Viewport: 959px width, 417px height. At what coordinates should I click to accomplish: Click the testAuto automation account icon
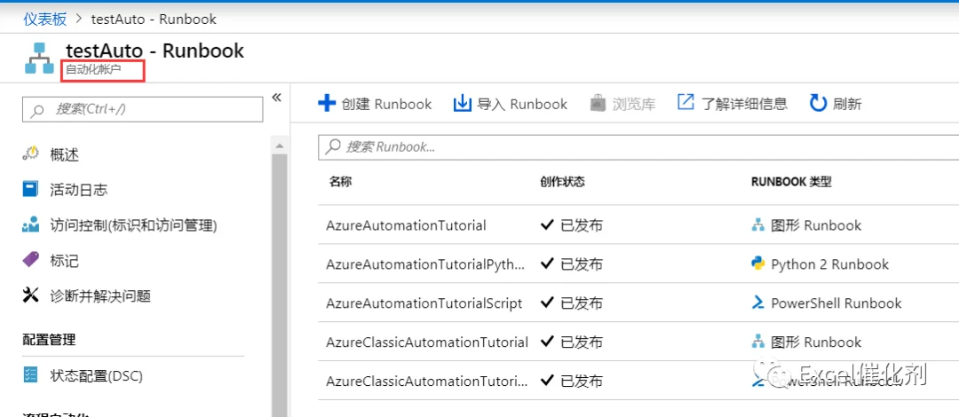click(40, 59)
